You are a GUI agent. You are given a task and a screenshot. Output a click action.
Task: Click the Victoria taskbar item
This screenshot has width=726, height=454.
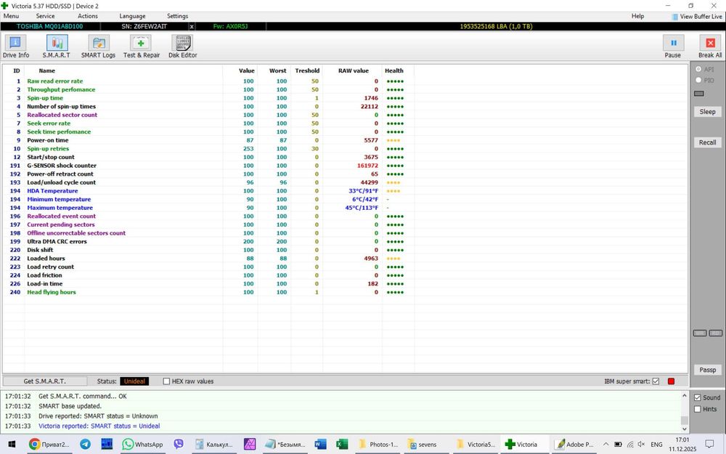(x=521, y=445)
